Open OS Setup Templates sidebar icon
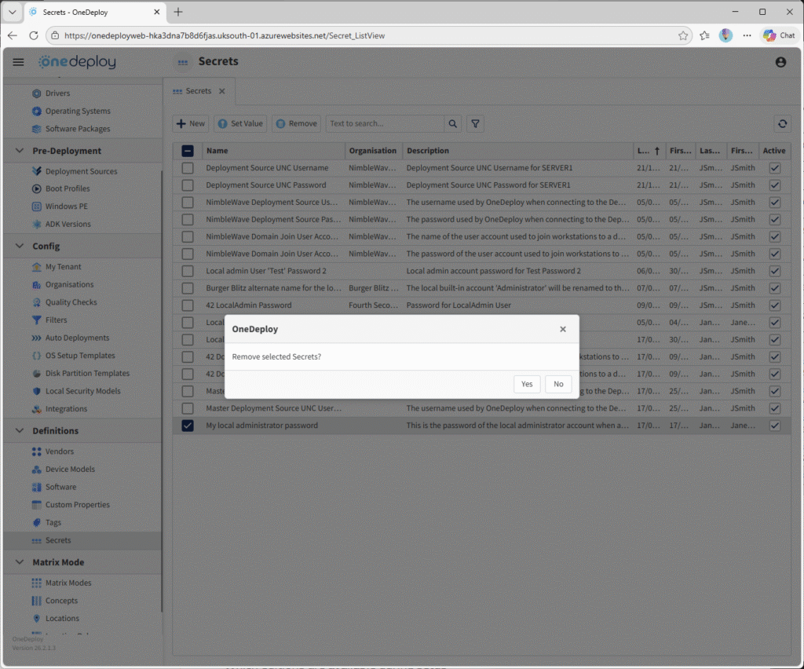This screenshot has height=669, width=804. [36, 355]
